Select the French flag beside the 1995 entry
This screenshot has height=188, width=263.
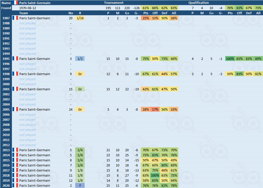pos(15,59)
